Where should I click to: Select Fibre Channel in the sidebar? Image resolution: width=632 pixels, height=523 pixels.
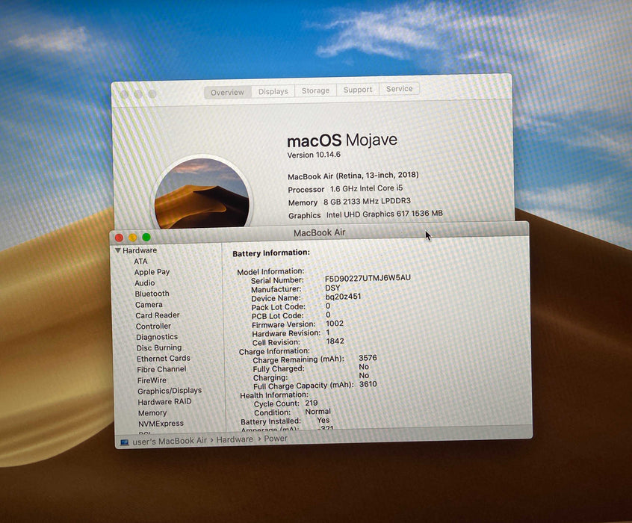coord(161,369)
